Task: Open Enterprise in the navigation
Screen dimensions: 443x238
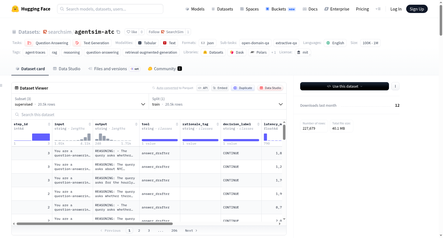Action: [x=337, y=9]
